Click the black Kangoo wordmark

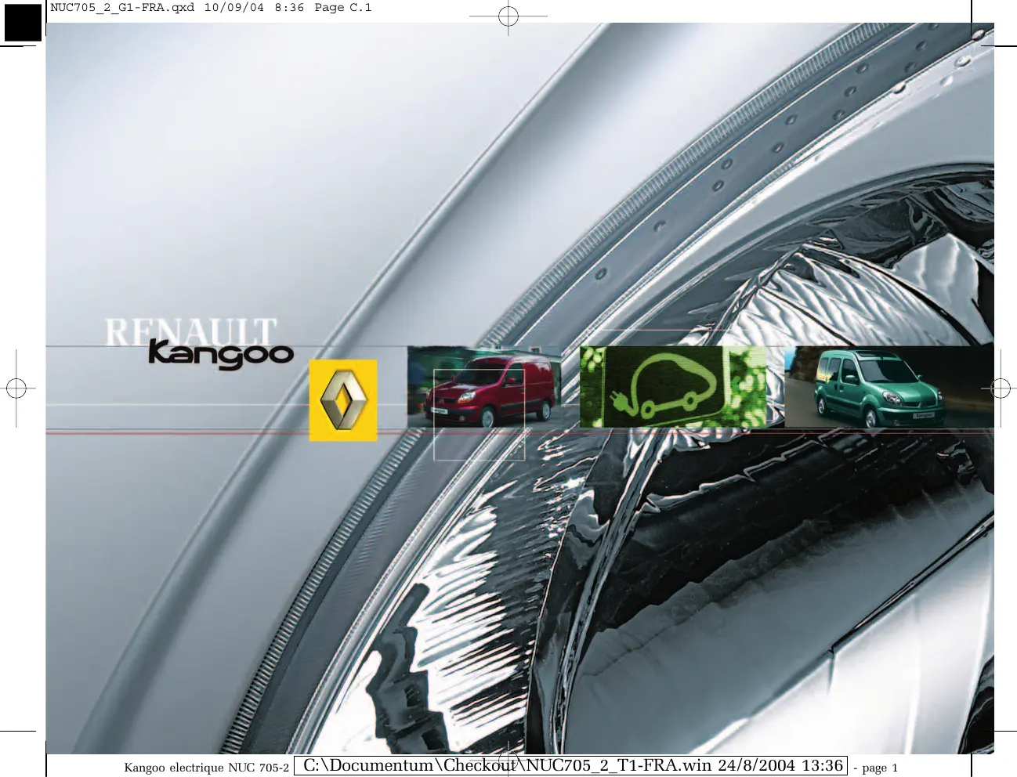coord(221,354)
